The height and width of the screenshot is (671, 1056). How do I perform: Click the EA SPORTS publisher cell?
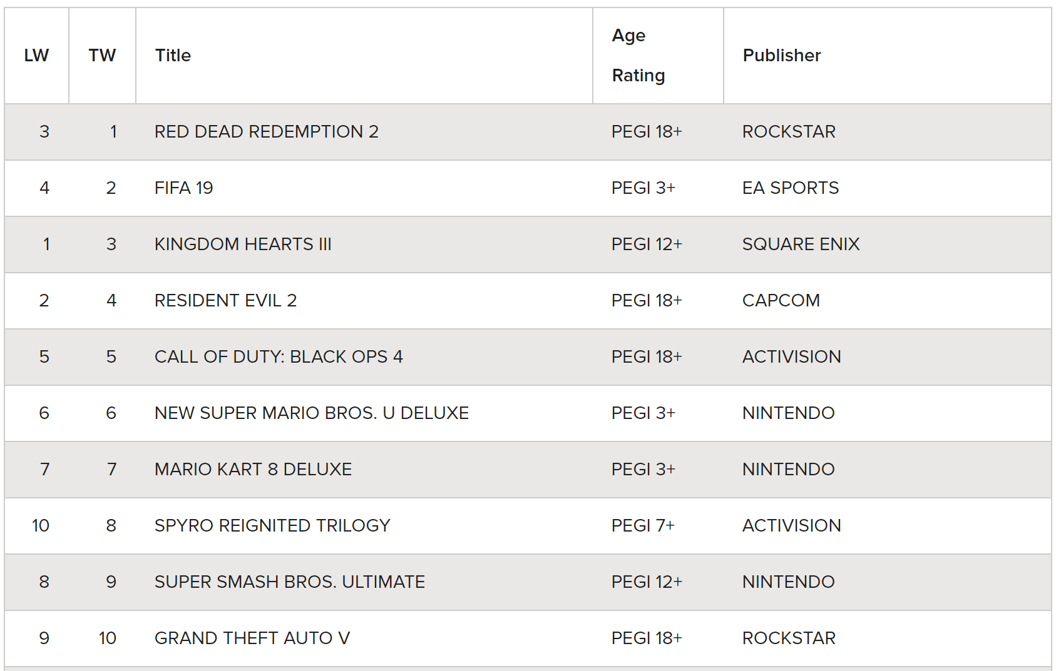click(x=887, y=188)
